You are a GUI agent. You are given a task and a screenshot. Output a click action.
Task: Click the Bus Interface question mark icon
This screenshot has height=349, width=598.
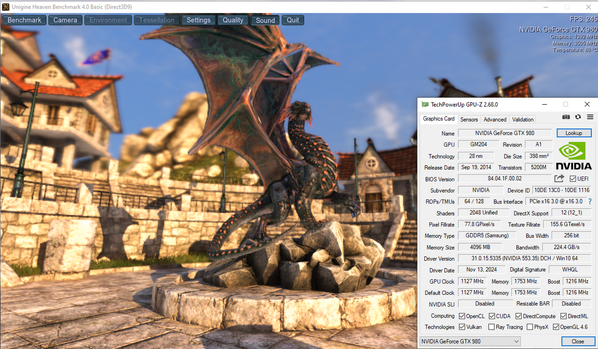coord(590,201)
